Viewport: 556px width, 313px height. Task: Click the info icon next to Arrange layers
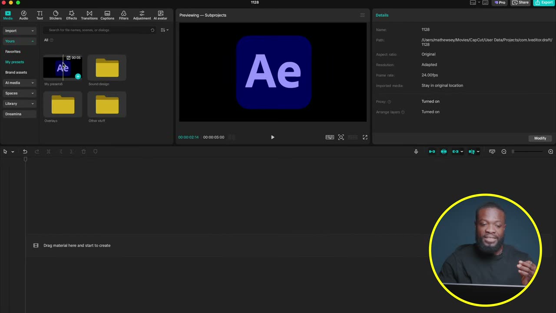(x=403, y=112)
